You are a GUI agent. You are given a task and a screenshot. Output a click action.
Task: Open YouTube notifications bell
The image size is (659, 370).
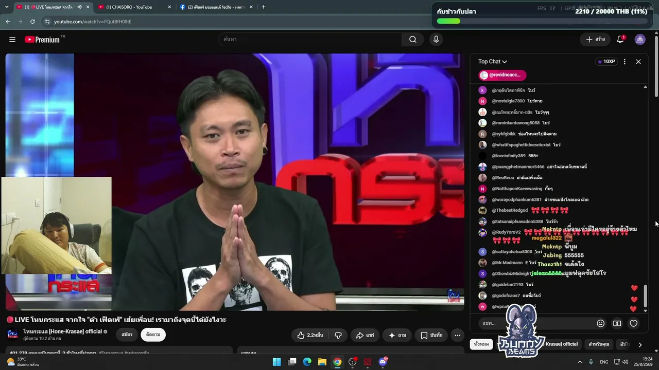pos(620,40)
